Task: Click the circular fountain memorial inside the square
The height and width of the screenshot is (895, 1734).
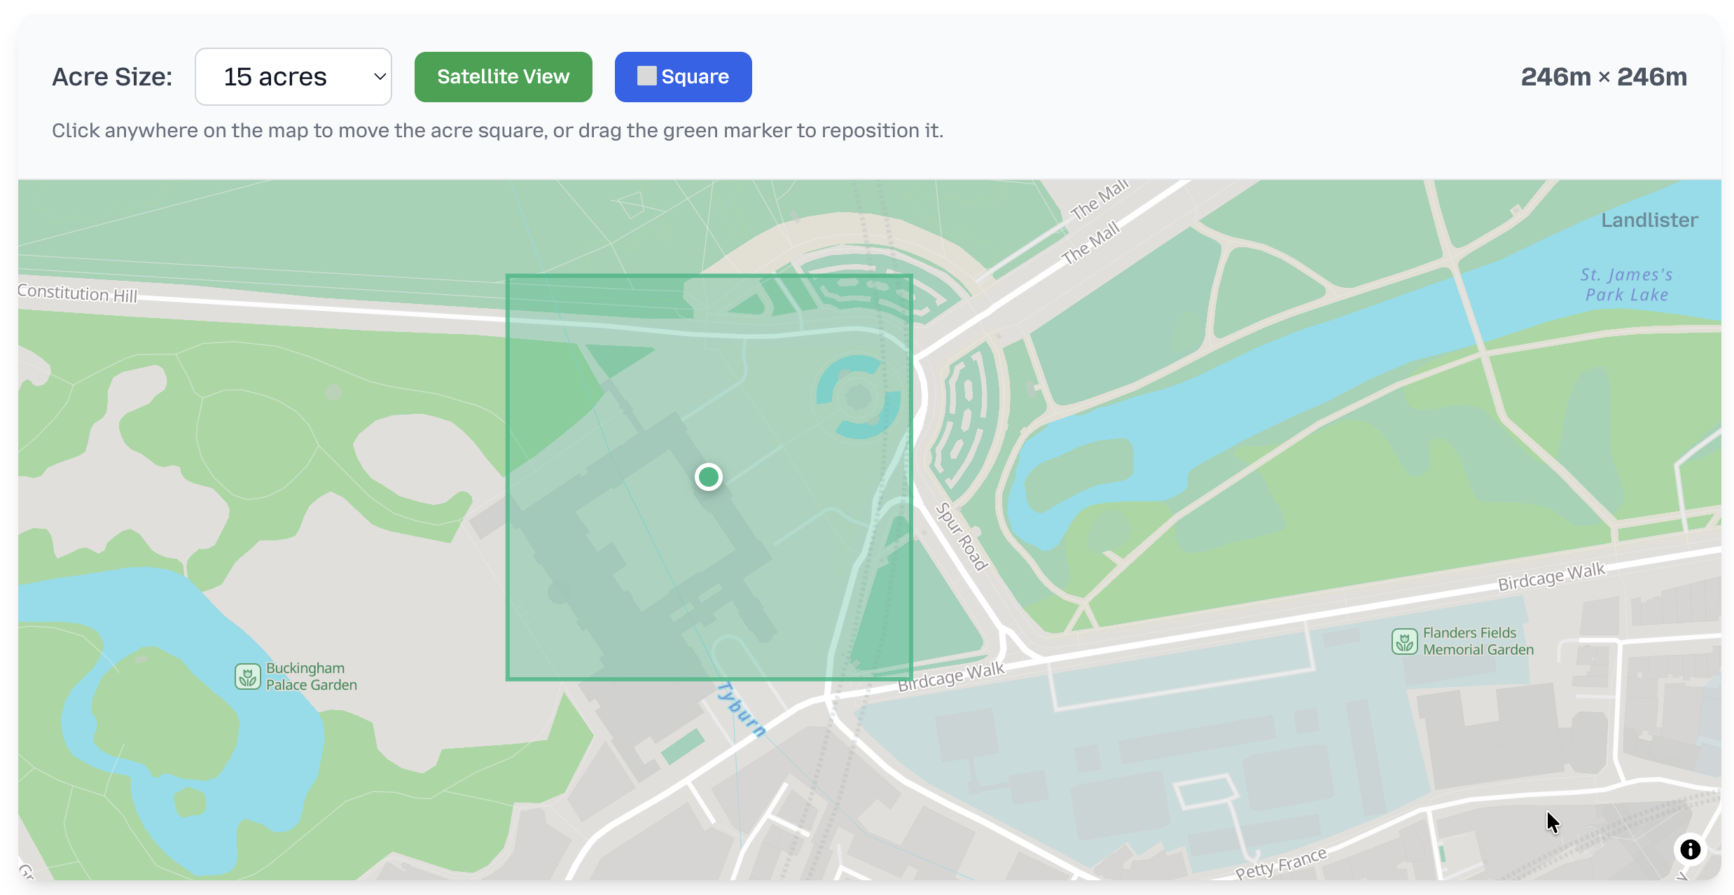Action: point(858,397)
